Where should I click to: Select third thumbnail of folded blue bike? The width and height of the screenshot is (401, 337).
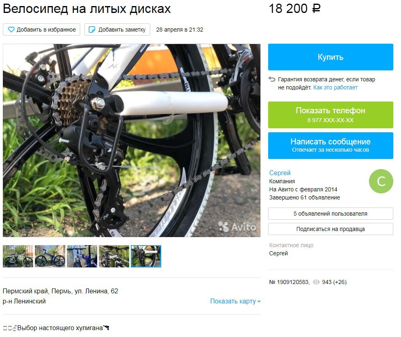[x=82, y=256]
